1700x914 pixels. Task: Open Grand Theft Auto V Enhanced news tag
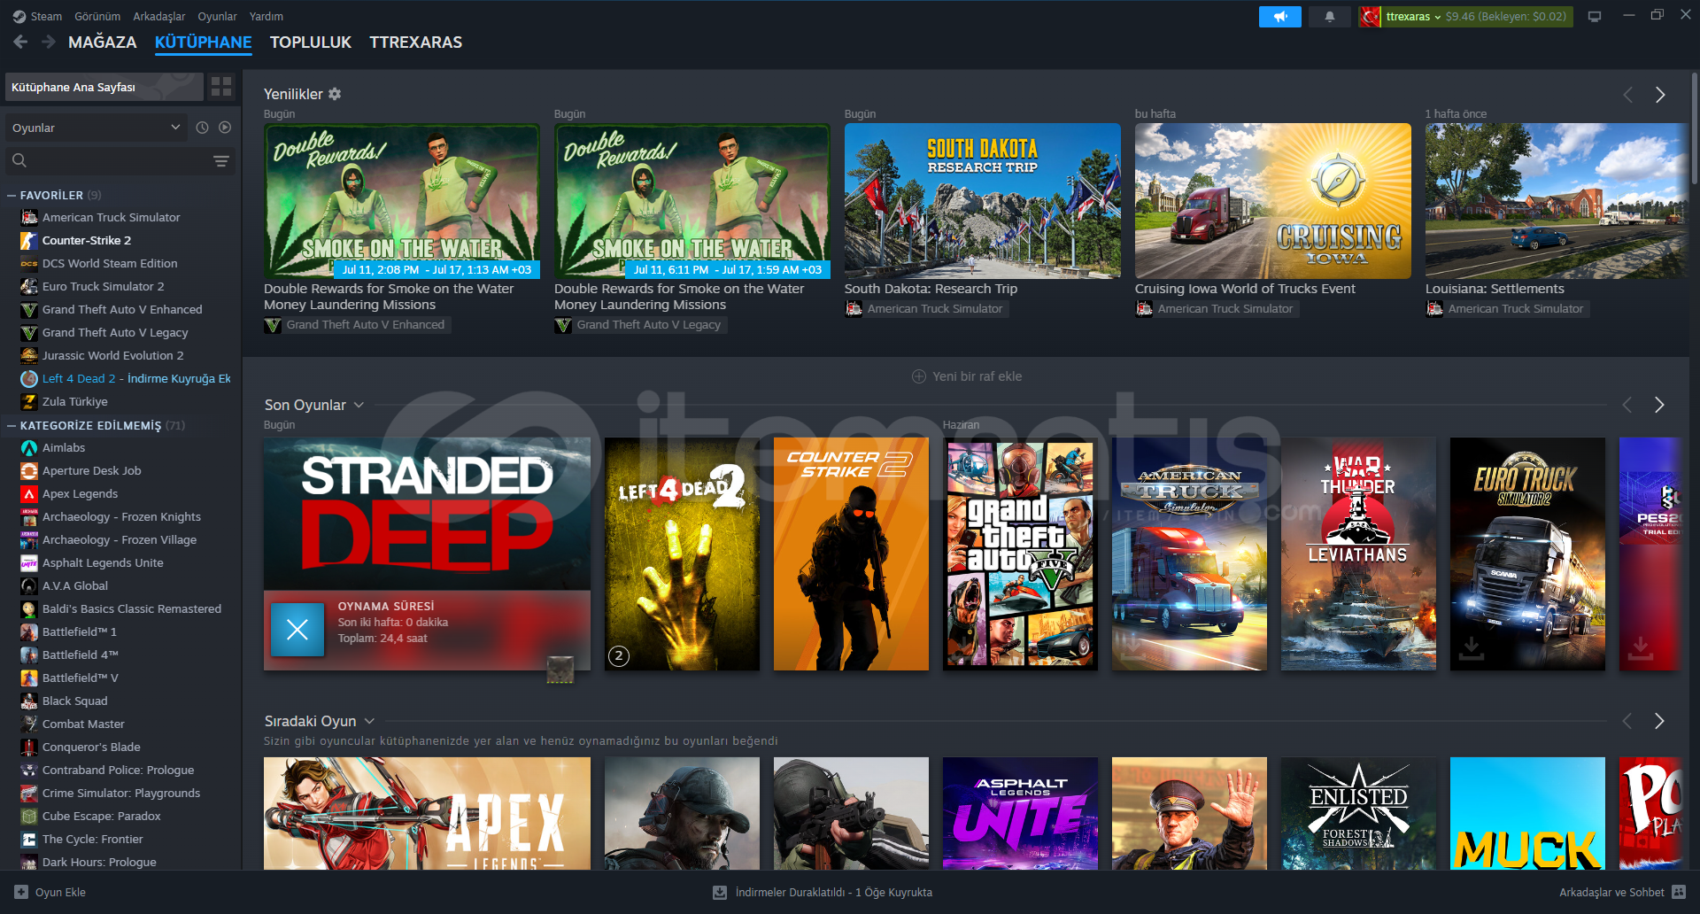coord(357,325)
